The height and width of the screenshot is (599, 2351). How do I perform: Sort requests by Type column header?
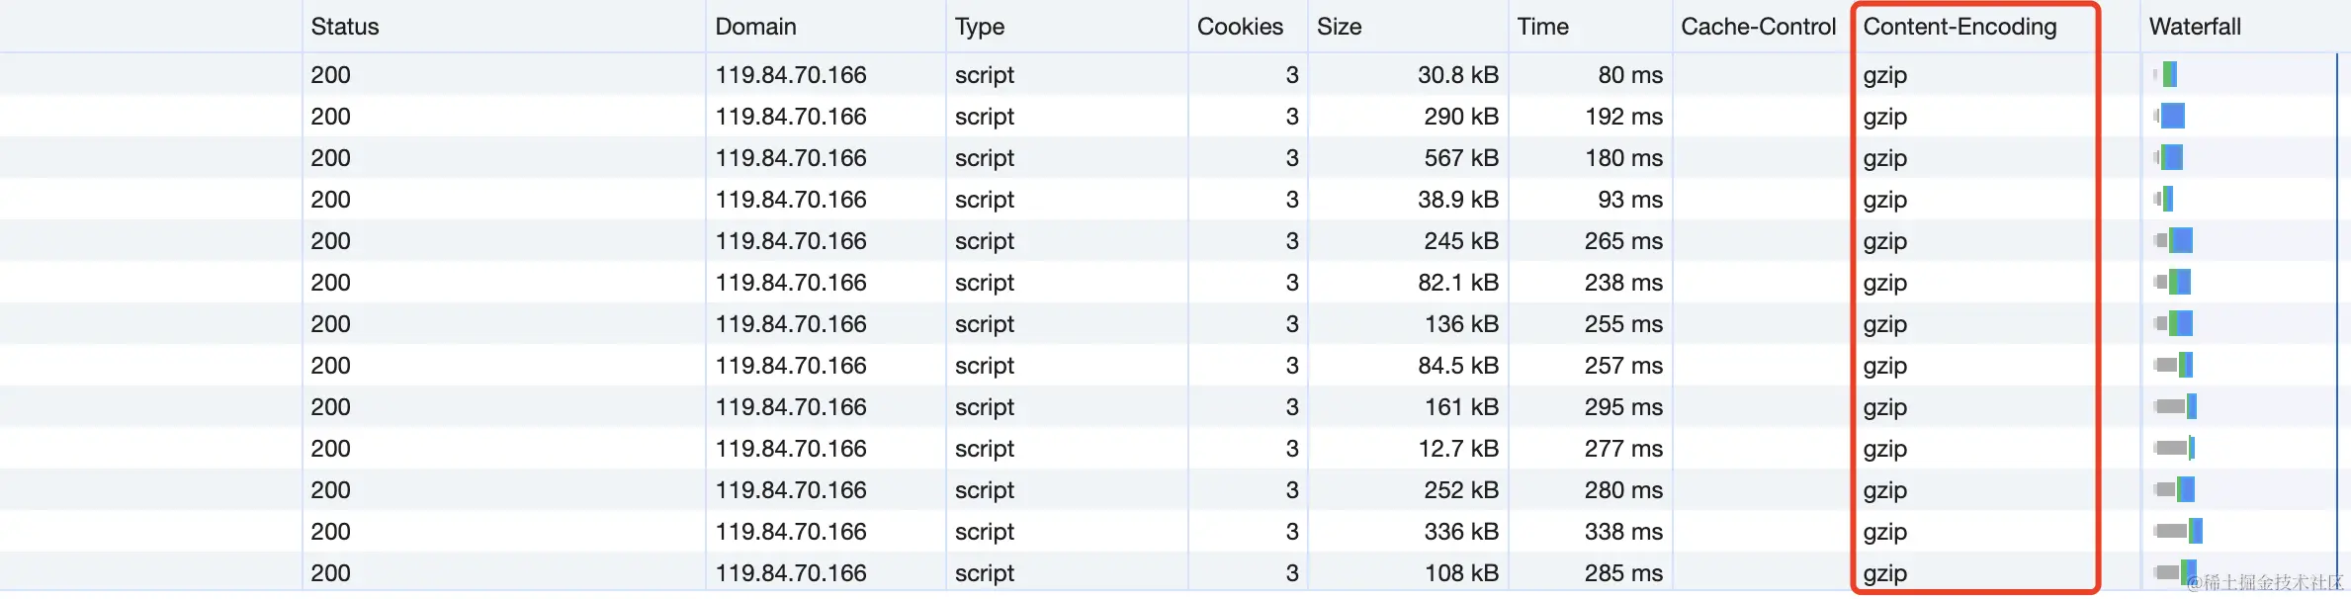tap(979, 27)
